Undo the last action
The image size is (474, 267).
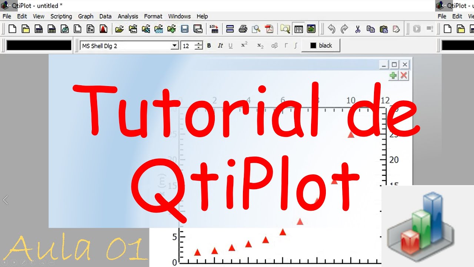point(331,29)
